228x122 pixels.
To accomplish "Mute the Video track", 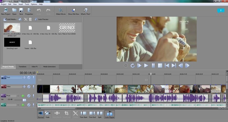I will pos(29,87).
